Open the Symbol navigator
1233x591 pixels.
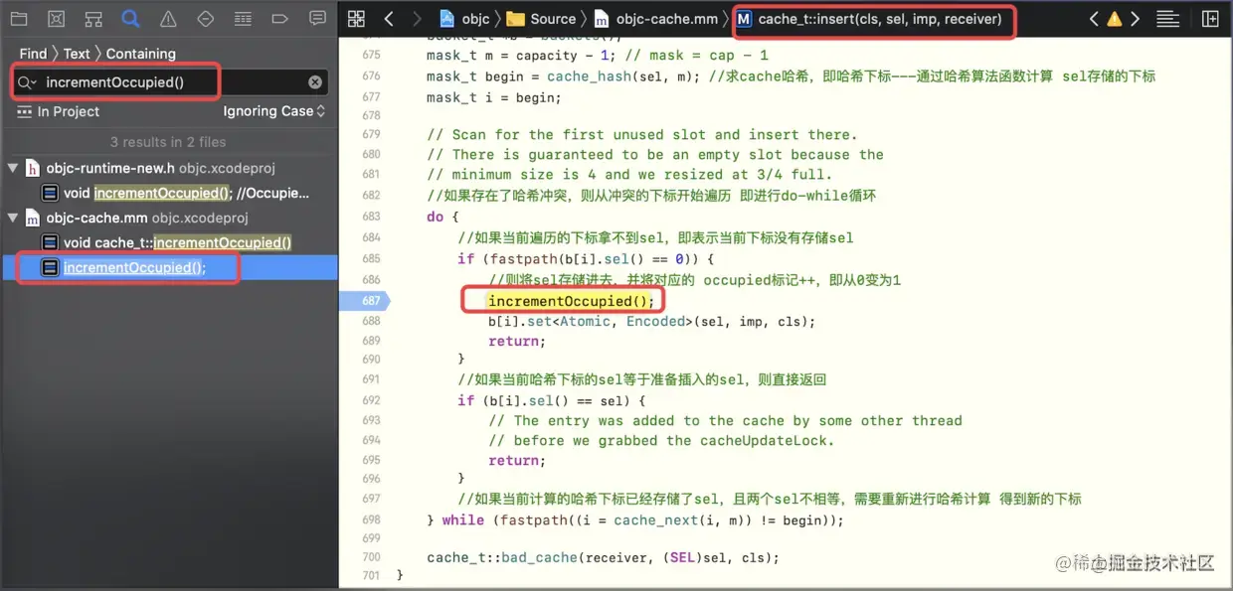(92, 18)
